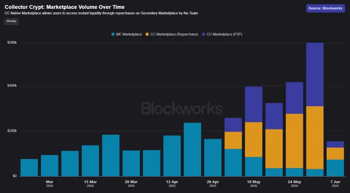350x193 pixels.
Task: Click the Source: Blockworks button
Action: coord(325,8)
